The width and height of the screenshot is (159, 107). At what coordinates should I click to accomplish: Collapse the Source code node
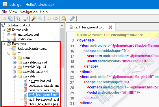pos(3,30)
